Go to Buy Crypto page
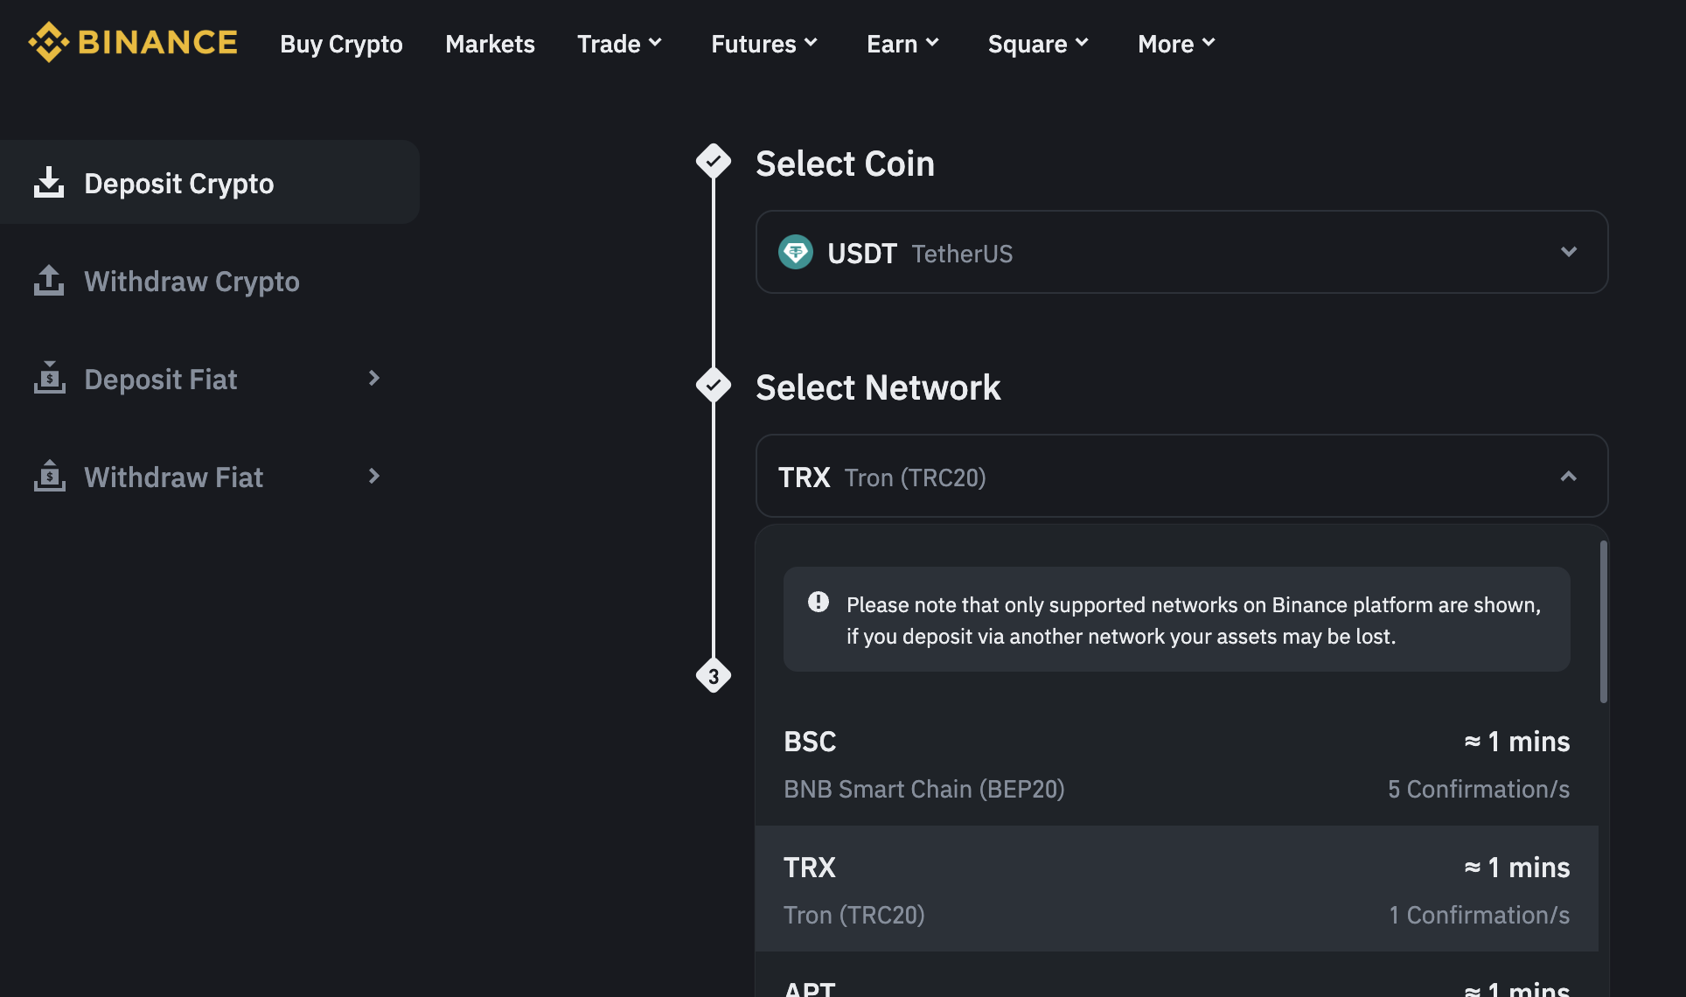Screen dimensions: 1686x997 [341, 44]
